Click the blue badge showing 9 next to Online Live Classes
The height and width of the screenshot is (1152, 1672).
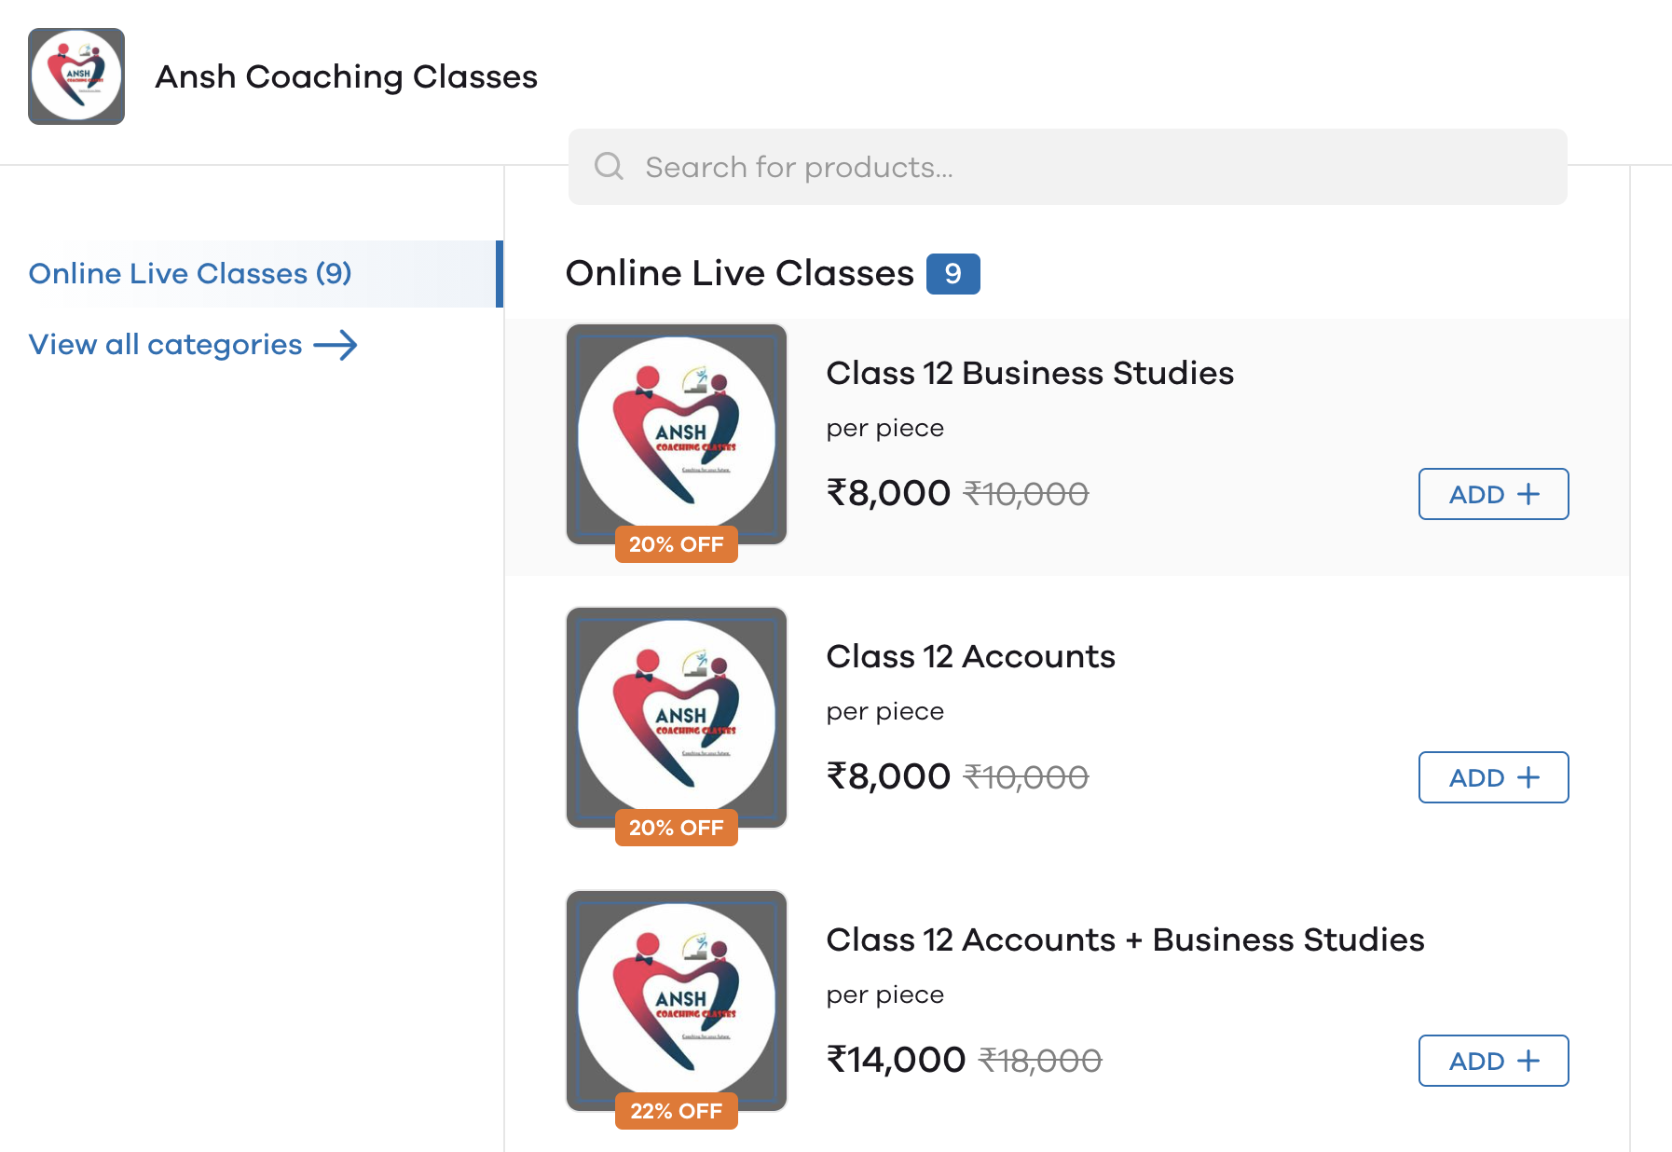(x=952, y=273)
